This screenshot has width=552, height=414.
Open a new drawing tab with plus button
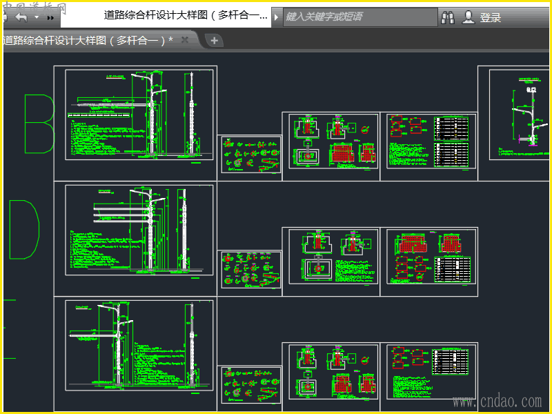tap(214, 41)
